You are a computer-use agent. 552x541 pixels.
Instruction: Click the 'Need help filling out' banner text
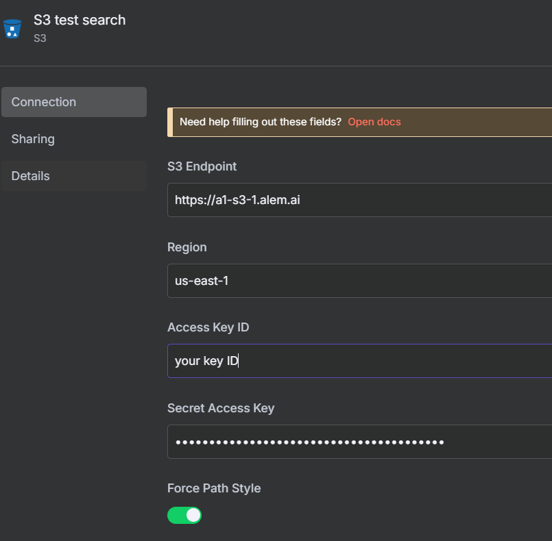coord(260,122)
